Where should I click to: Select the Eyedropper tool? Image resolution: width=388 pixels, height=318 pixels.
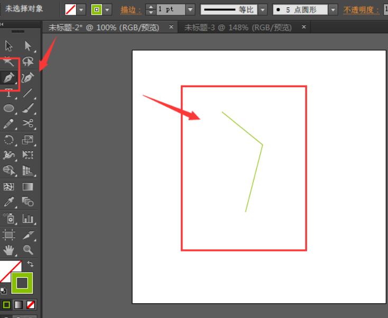(x=8, y=202)
